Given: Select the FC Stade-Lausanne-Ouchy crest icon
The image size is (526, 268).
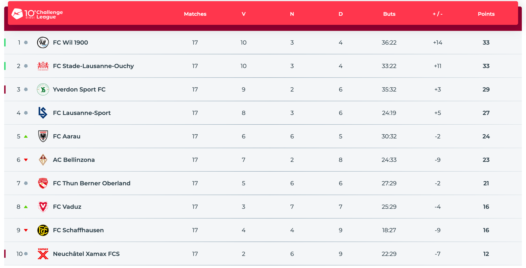Looking at the screenshot, I should click(43, 66).
